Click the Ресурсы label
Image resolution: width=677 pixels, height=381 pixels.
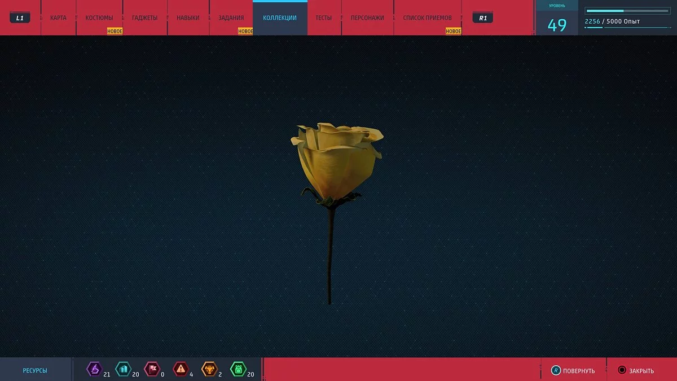pos(35,371)
